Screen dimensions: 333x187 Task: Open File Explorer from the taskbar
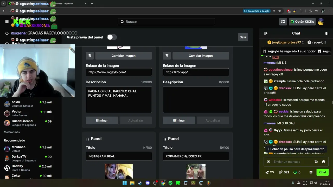pos(132,183)
